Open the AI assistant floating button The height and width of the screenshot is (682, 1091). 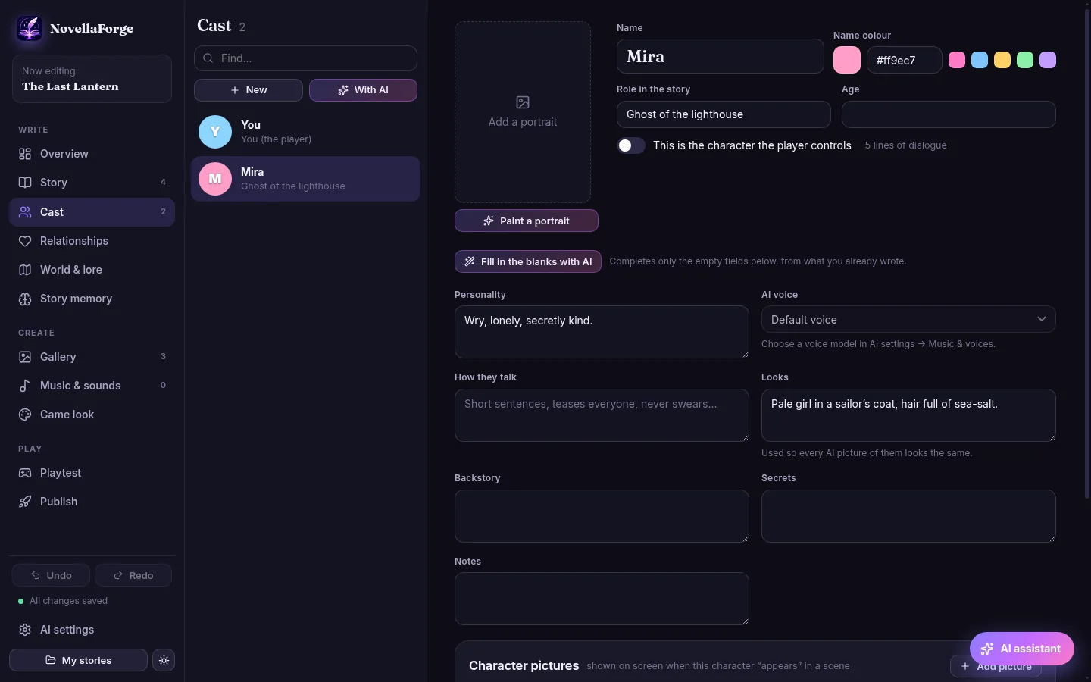tap(1022, 649)
